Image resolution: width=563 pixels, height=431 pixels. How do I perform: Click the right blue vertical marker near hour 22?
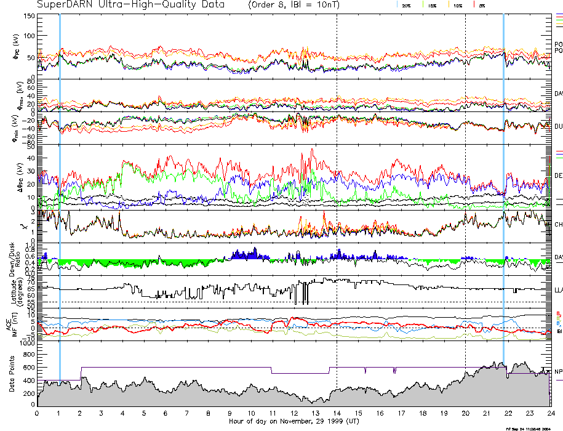503,185
